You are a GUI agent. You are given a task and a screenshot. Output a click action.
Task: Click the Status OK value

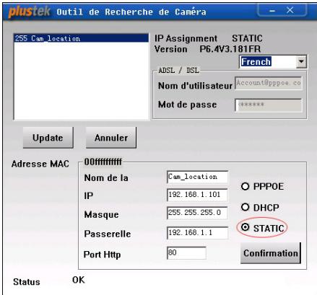point(79,280)
